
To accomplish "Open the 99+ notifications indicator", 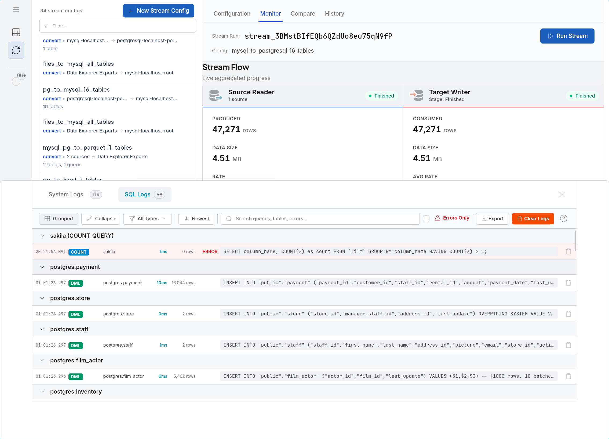I will pos(19,78).
